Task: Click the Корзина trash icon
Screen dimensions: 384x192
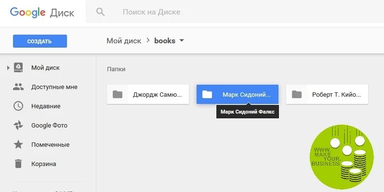Action: point(18,164)
